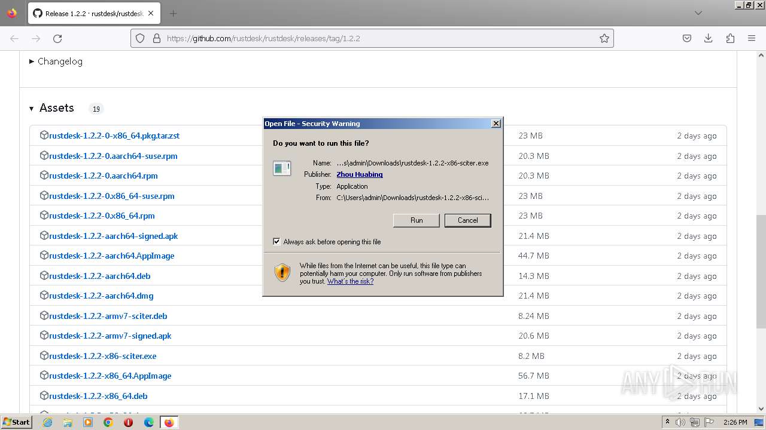
Task: Bookmark this page with the star icon
Action: [604, 38]
